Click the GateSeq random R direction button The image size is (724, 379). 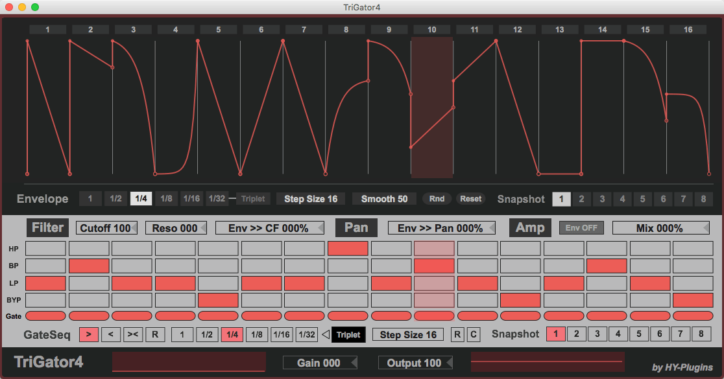(155, 334)
